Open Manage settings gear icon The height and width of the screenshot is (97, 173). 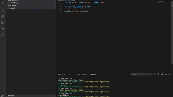coord(3,96)
